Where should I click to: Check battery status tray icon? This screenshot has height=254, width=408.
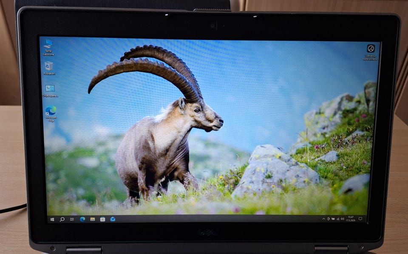pyautogui.click(x=333, y=219)
